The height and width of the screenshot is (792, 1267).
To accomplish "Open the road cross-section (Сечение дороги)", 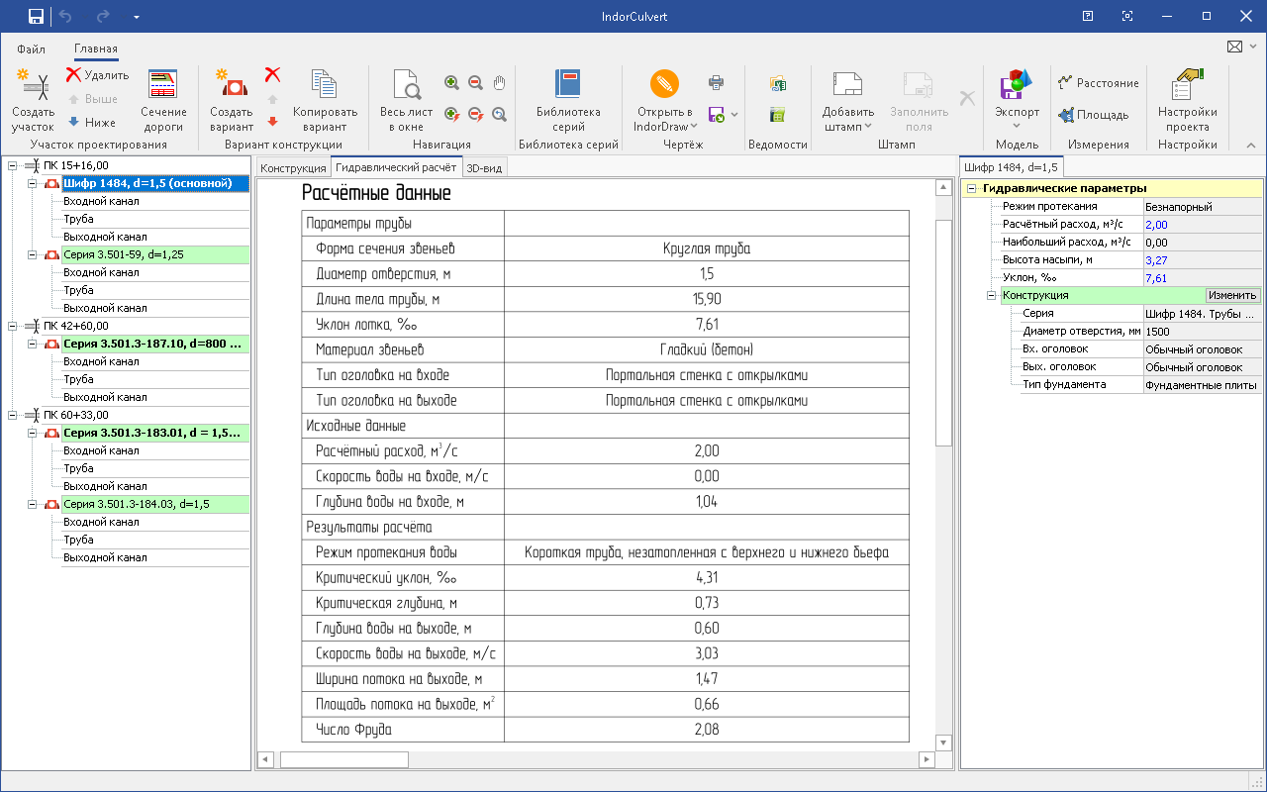I will [x=163, y=100].
